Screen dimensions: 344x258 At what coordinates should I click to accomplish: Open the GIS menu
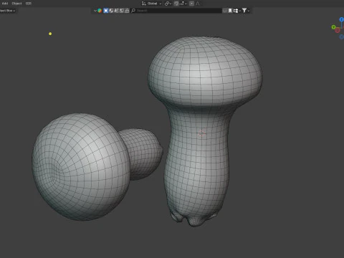click(x=29, y=4)
